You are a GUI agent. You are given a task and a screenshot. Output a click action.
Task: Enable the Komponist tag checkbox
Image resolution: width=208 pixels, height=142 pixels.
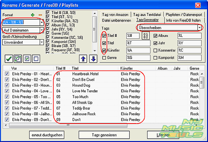click(155, 58)
